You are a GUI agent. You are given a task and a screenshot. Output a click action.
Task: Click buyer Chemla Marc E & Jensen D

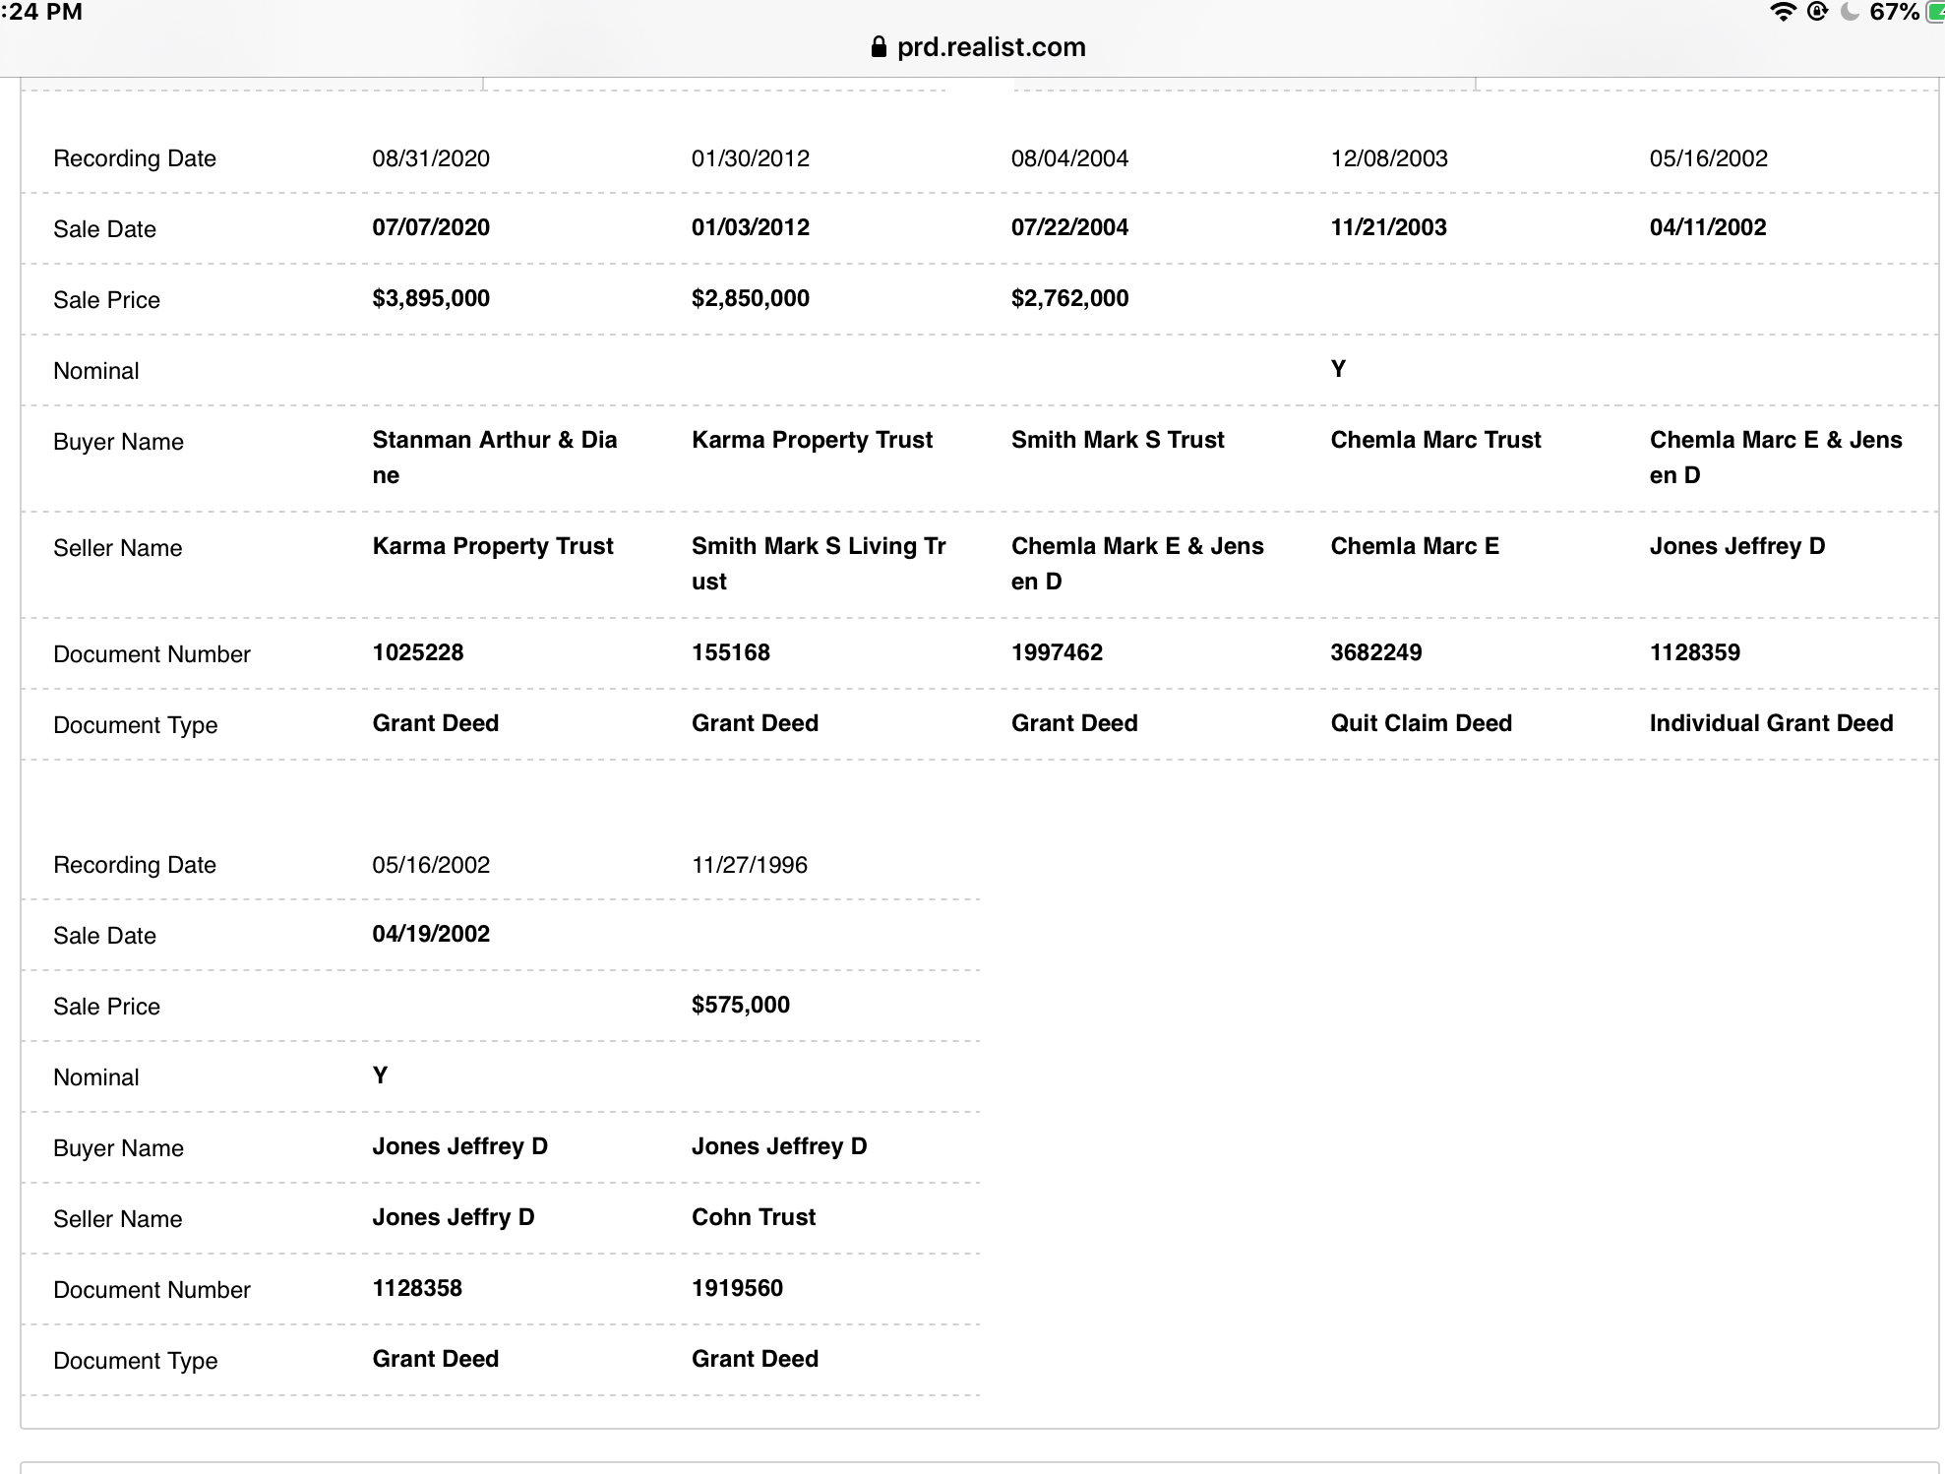[1776, 458]
